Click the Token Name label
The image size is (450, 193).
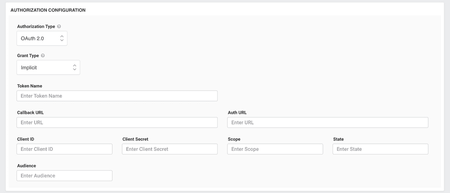pyautogui.click(x=30, y=86)
